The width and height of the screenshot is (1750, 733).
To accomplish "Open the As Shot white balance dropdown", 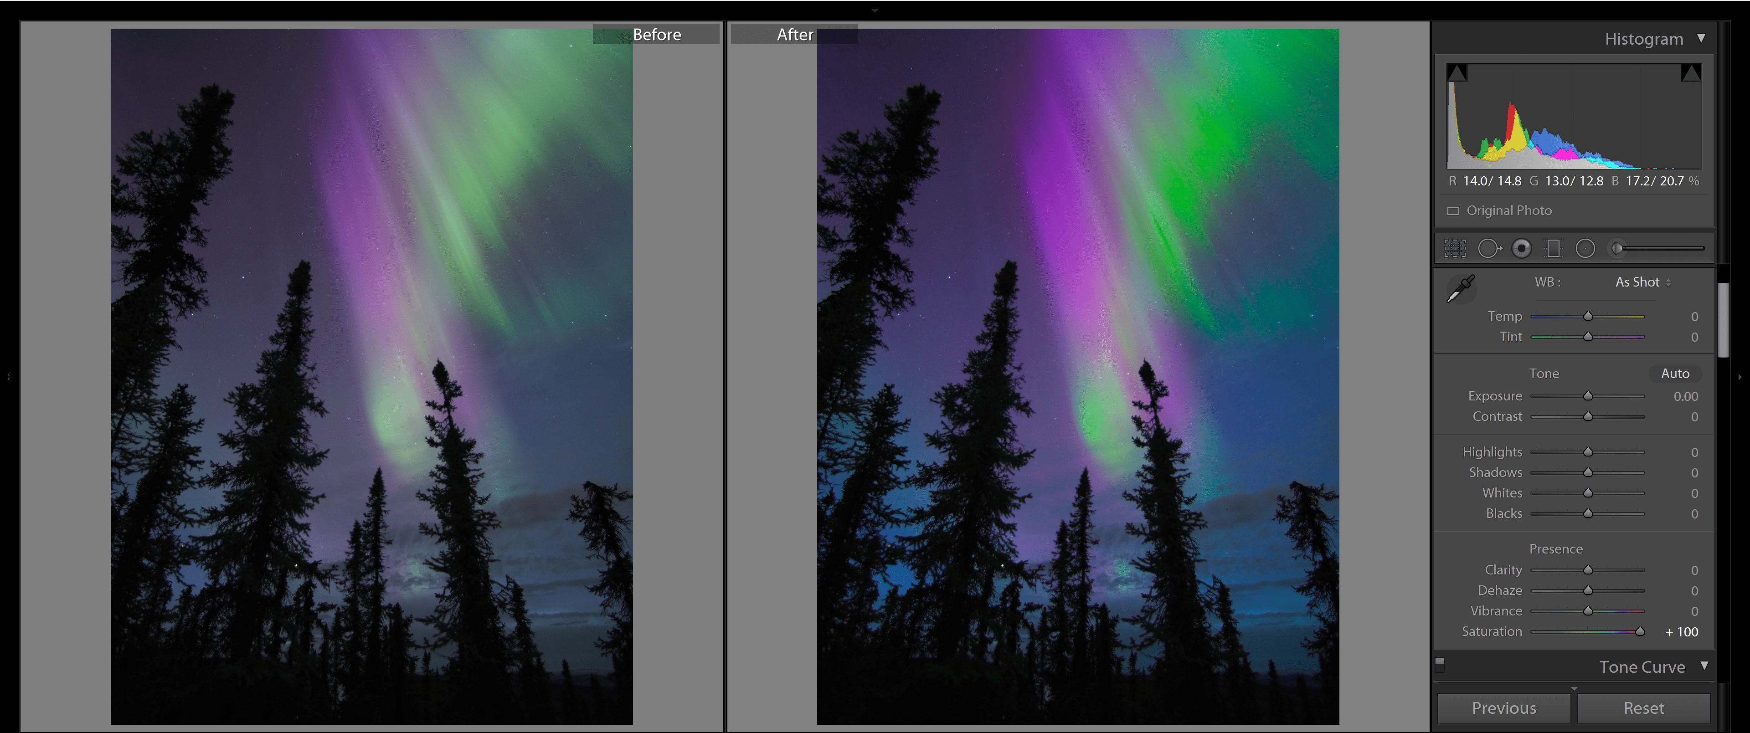I will pos(1641,281).
